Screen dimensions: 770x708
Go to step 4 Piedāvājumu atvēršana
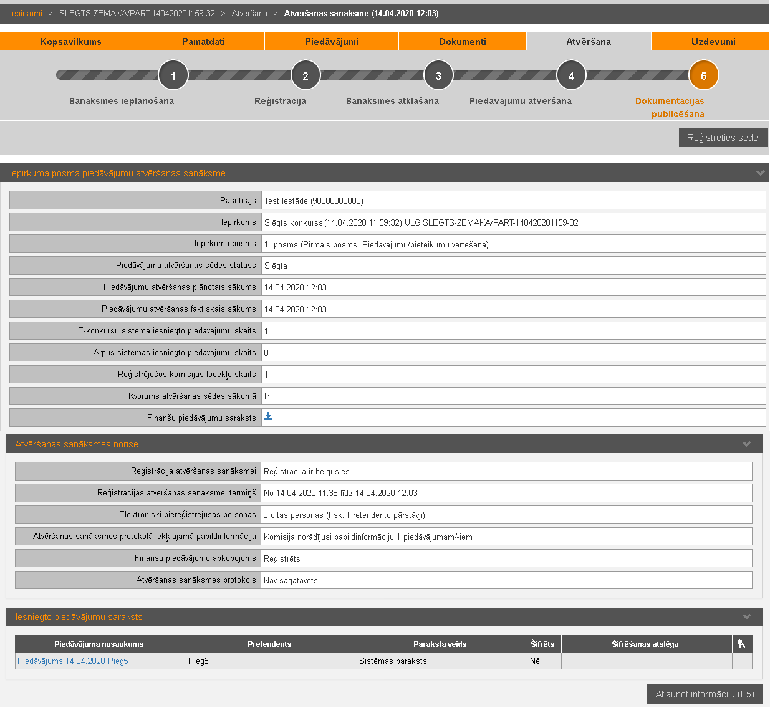(x=571, y=76)
